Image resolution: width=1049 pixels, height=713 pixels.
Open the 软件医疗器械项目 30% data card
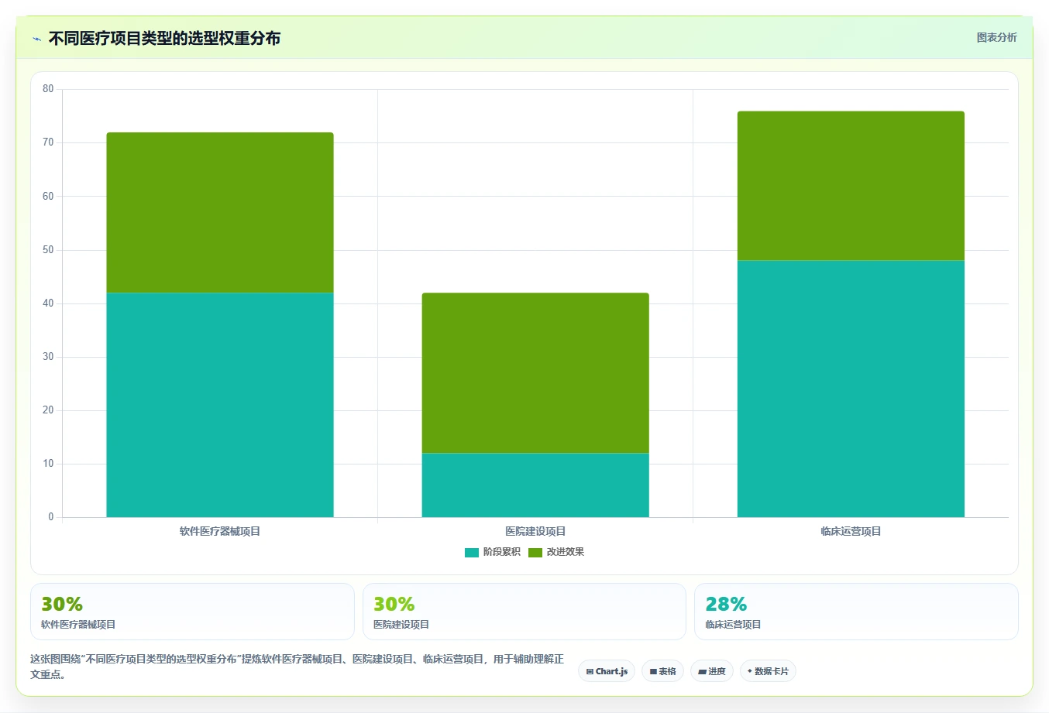point(192,612)
